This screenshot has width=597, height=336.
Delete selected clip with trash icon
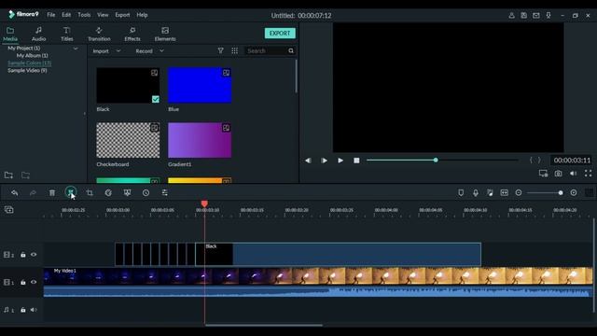(x=52, y=193)
